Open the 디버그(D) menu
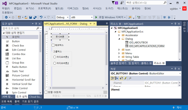Image resolution: width=188 pixels, height=110 pixels. pos(73,9)
